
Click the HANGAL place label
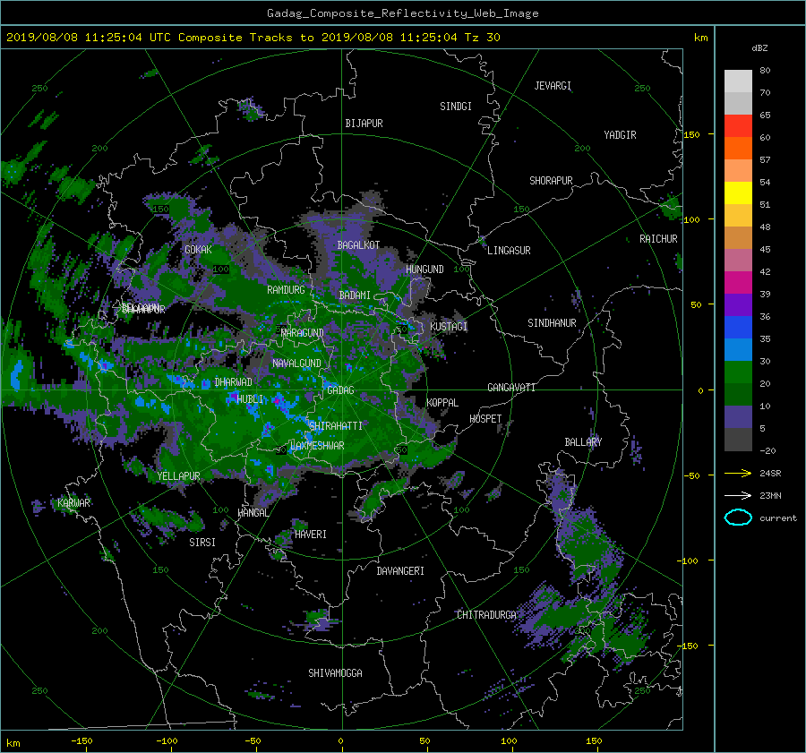click(x=253, y=513)
